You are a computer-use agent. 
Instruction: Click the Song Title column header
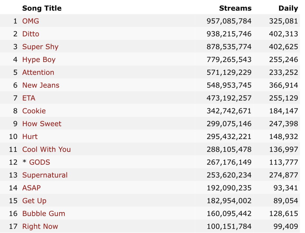(42, 8)
